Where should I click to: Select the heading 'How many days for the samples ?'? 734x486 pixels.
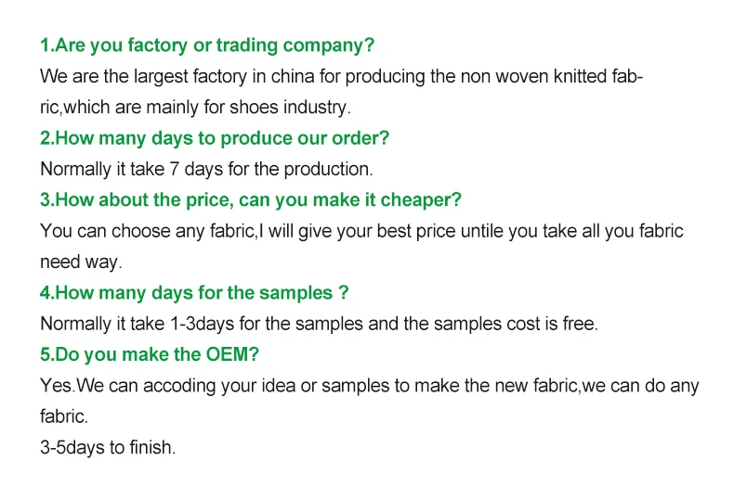pyautogui.click(x=194, y=293)
